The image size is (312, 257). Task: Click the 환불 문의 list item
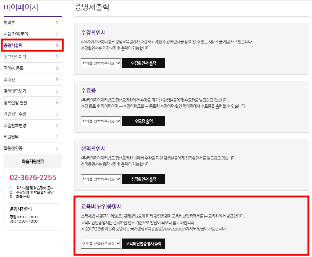(23, 196)
